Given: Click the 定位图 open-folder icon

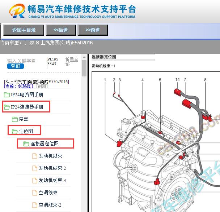Looking at the screenshot, I should pos(15,132).
